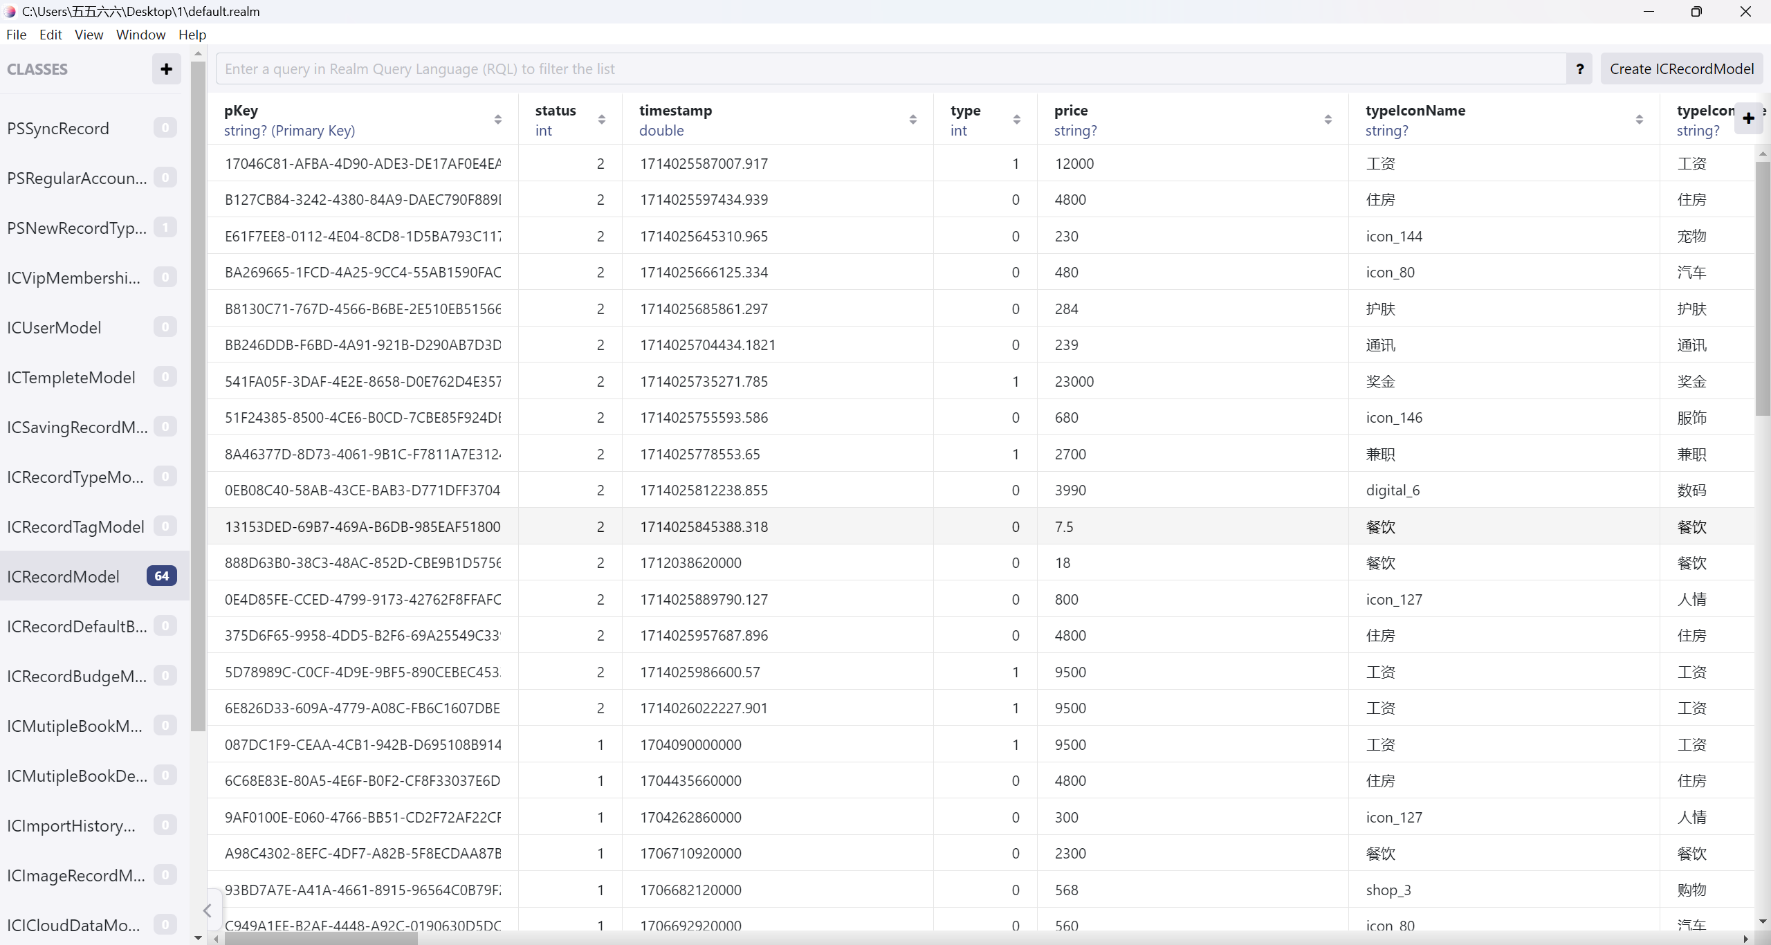This screenshot has height=945, width=1771.
Task: Sort by typeIconName column arrows
Action: click(x=1640, y=120)
